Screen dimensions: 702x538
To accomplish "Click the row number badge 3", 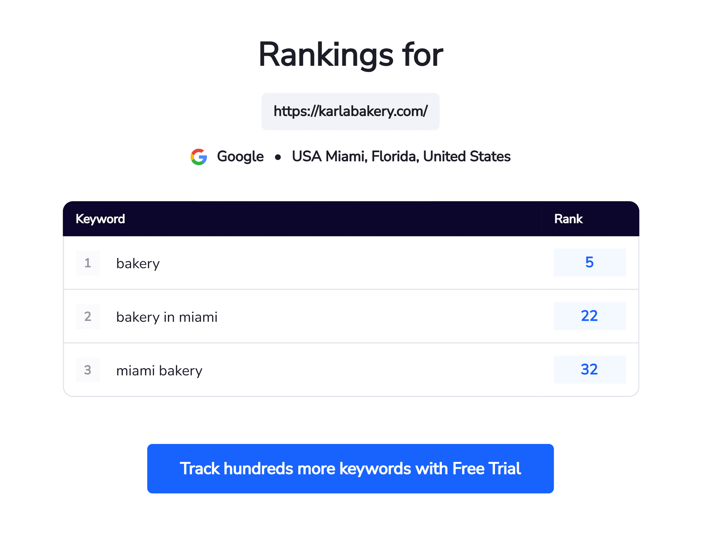I will point(88,370).
